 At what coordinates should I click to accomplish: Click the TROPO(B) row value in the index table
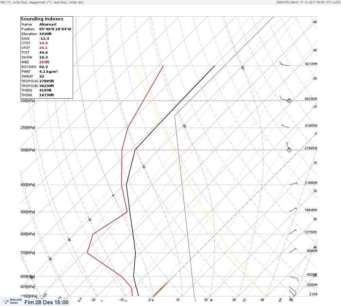click(47, 86)
